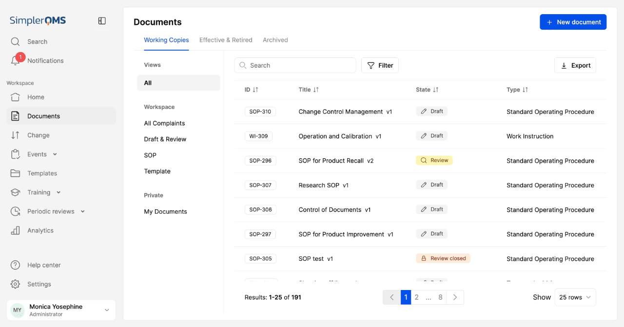This screenshot has height=327, width=624.
Task: Switch to the Working Copies tab
Action: pyautogui.click(x=166, y=40)
